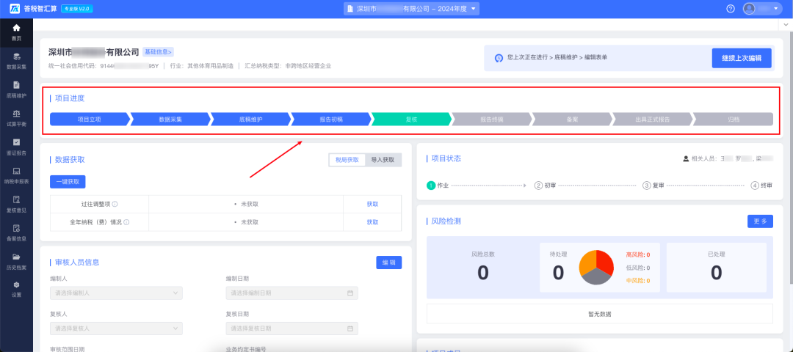The width and height of the screenshot is (793, 352).
Task: Click the 作业 status step
Action: click(438, 186)
